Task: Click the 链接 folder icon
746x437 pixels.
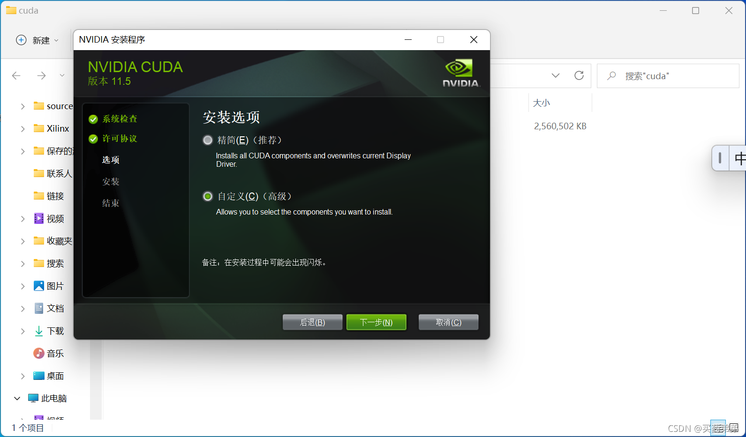Action: [39, 196]
